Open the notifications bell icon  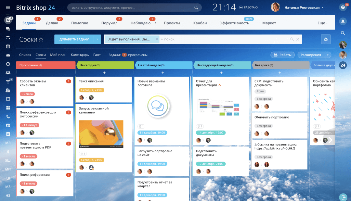(343, 21)
